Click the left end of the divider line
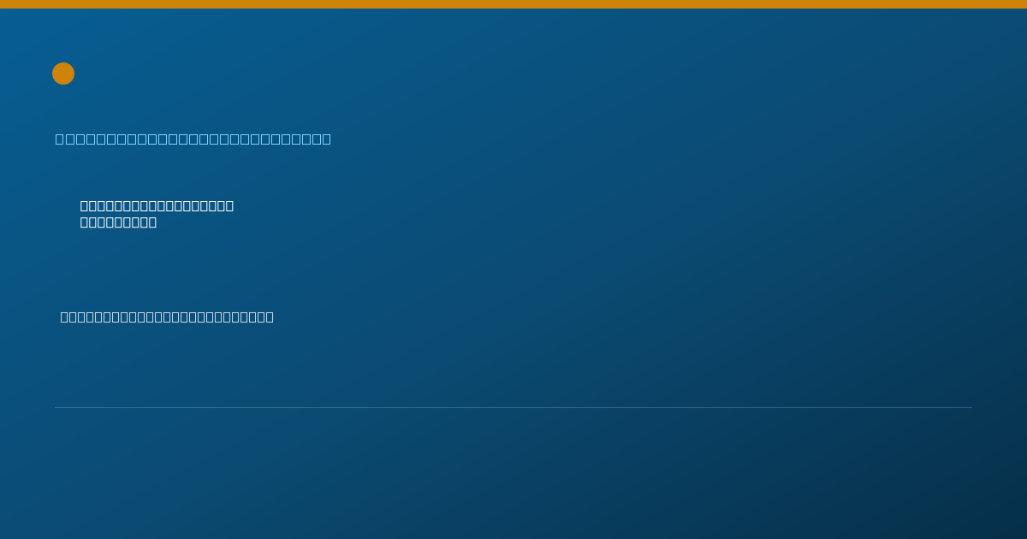This screenshot has width=1027, height=539. click(56, 407)
